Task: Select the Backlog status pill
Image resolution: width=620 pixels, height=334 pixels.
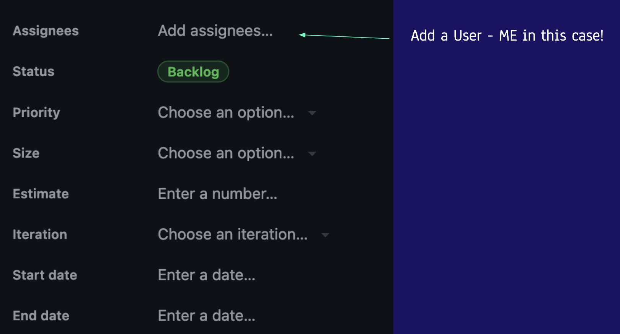Action: point(193,72)
